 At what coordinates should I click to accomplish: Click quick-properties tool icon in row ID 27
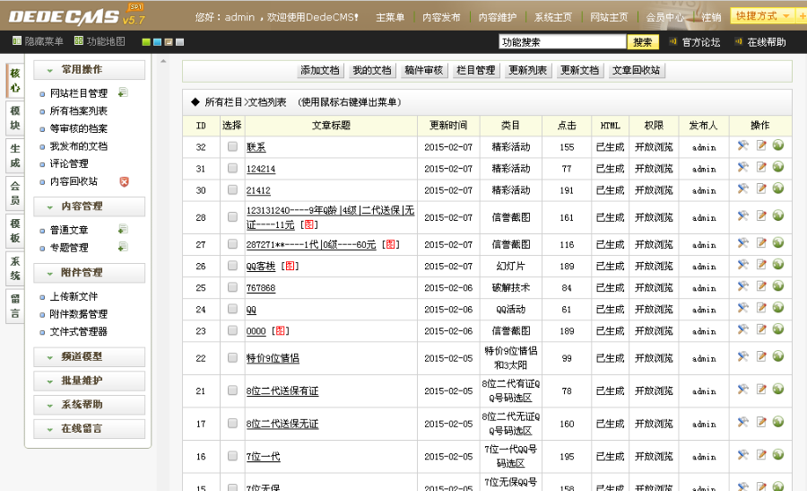(742, 243)
